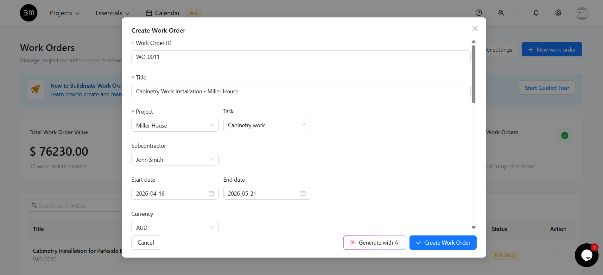The image size is (603, 275).
Task: Click the New to Buildmate Work Orders link
Action: [x=86, y=85]
